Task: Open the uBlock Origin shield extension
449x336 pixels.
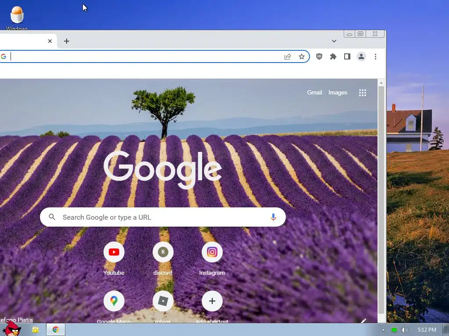Action: pos(319,56)
